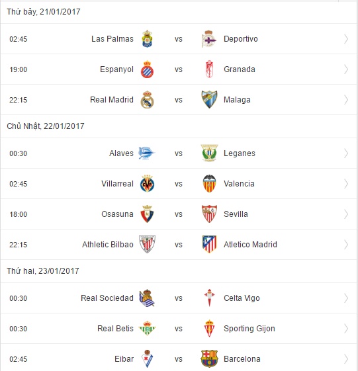Click the Real Betis green crest
The height and width of the screenshot is (371, 358).
pos(147,329)
